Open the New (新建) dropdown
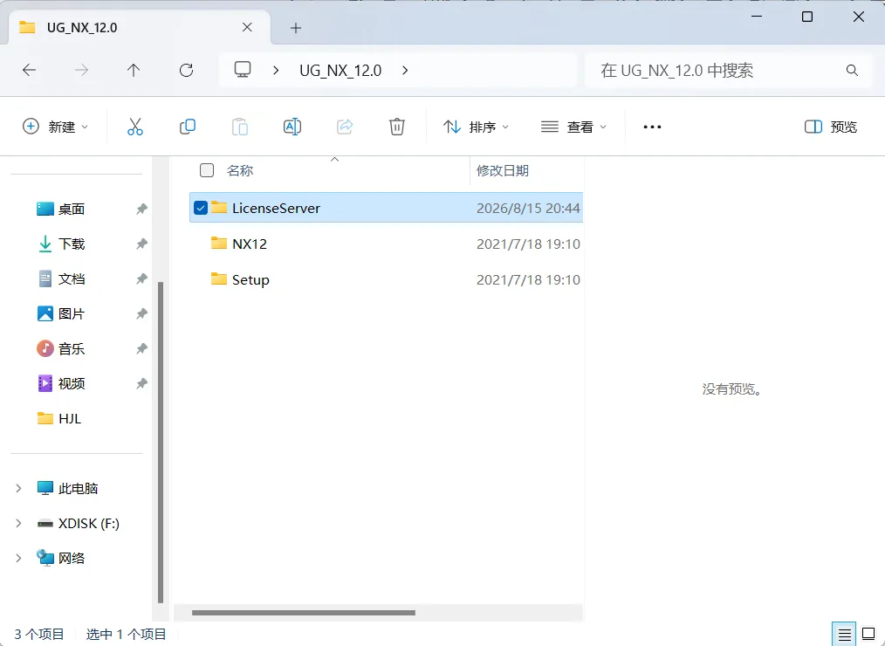The image size is (885, 646). (55, 127)
